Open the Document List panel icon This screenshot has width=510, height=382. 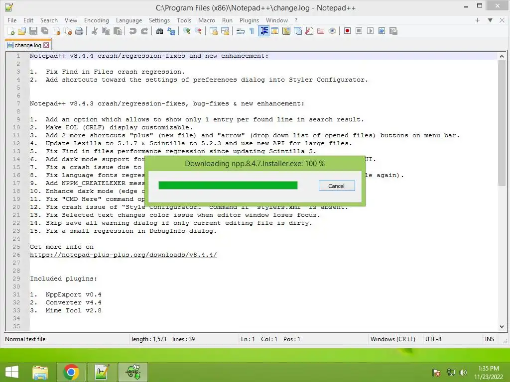pyautogui.click(x=298, y=31)
